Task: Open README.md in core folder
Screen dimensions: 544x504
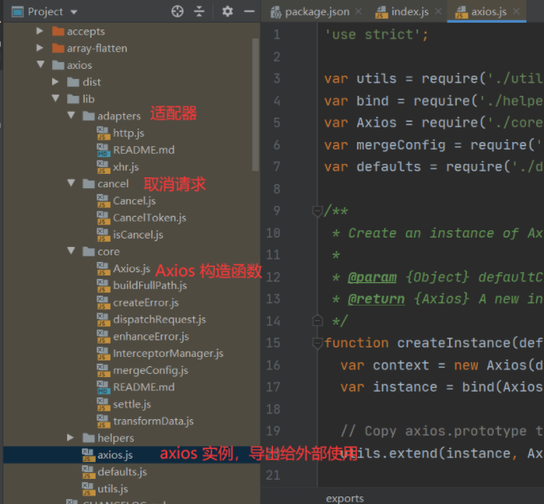Action: (x=144, y=387)
